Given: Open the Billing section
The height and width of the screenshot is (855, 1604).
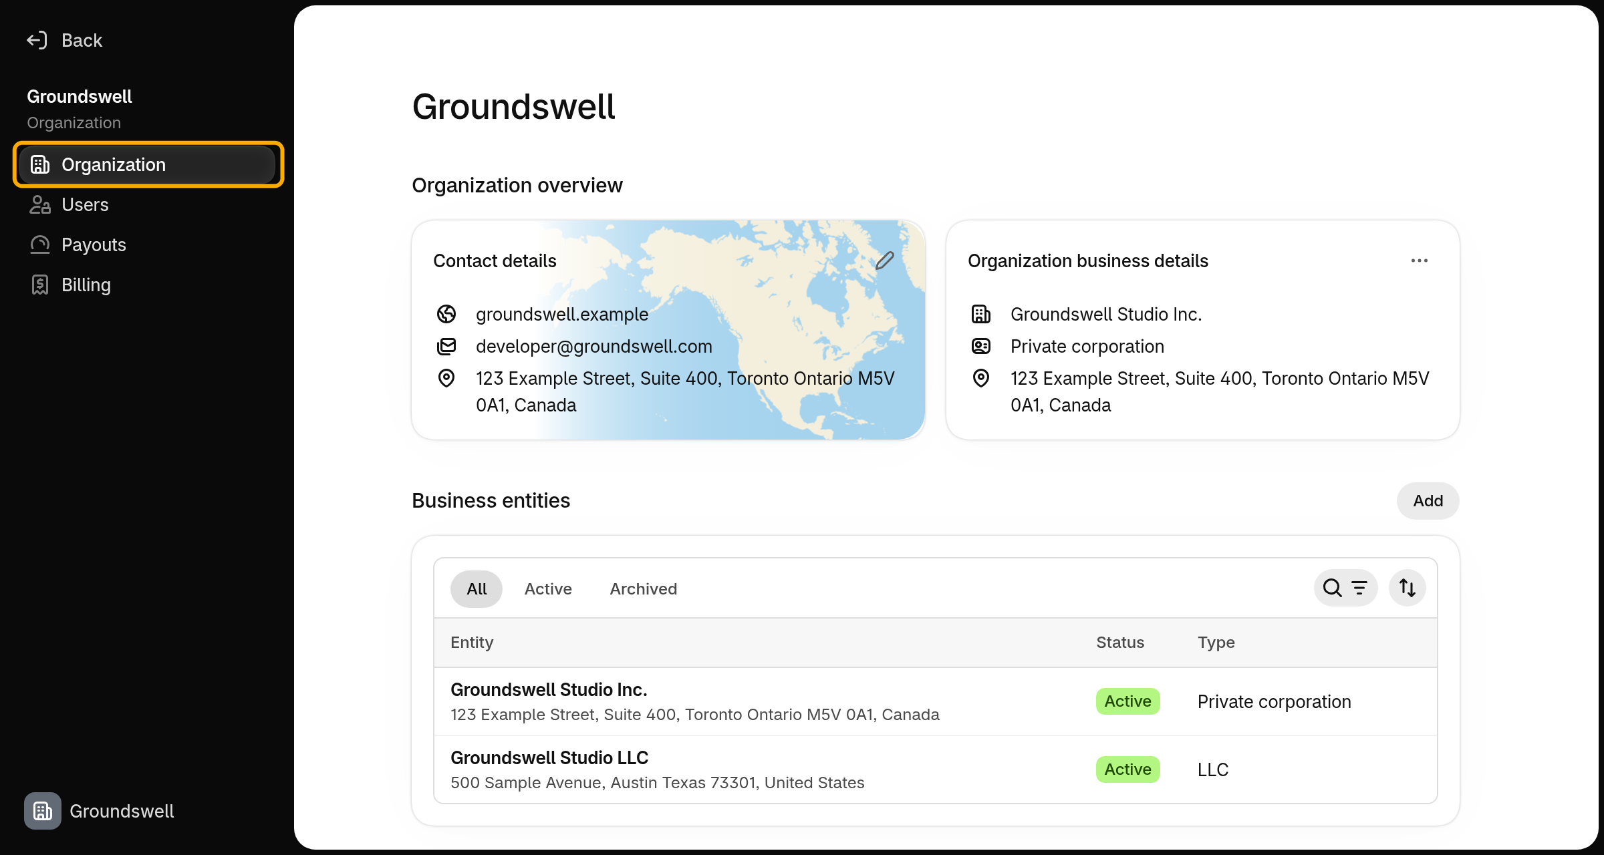Looking at the screenshot, I should pyautogui.click(x=147, y=285).
